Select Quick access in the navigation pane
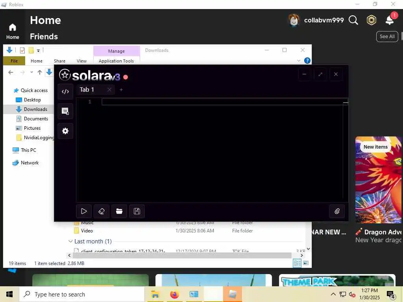The height and width of the screenshot is (302, 403). pos(31,90)
